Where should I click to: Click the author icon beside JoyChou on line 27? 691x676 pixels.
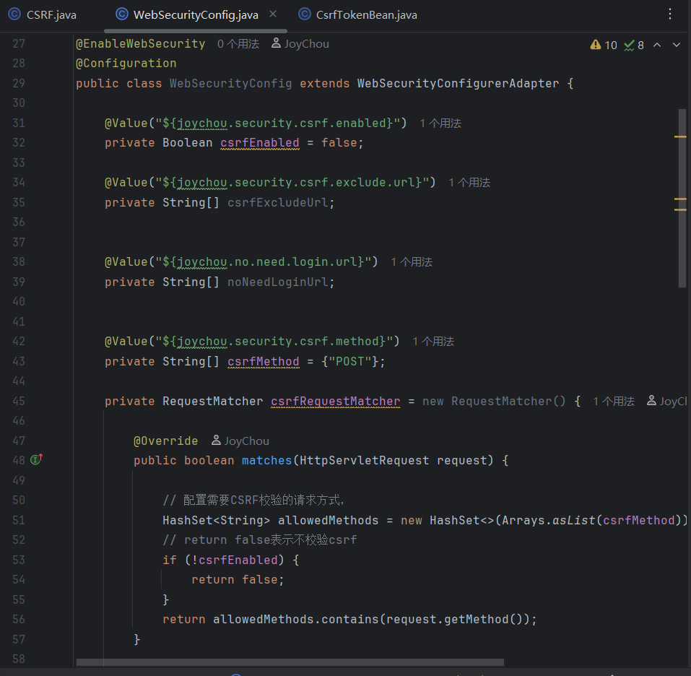pyautogui.click(x=276, y=44)
